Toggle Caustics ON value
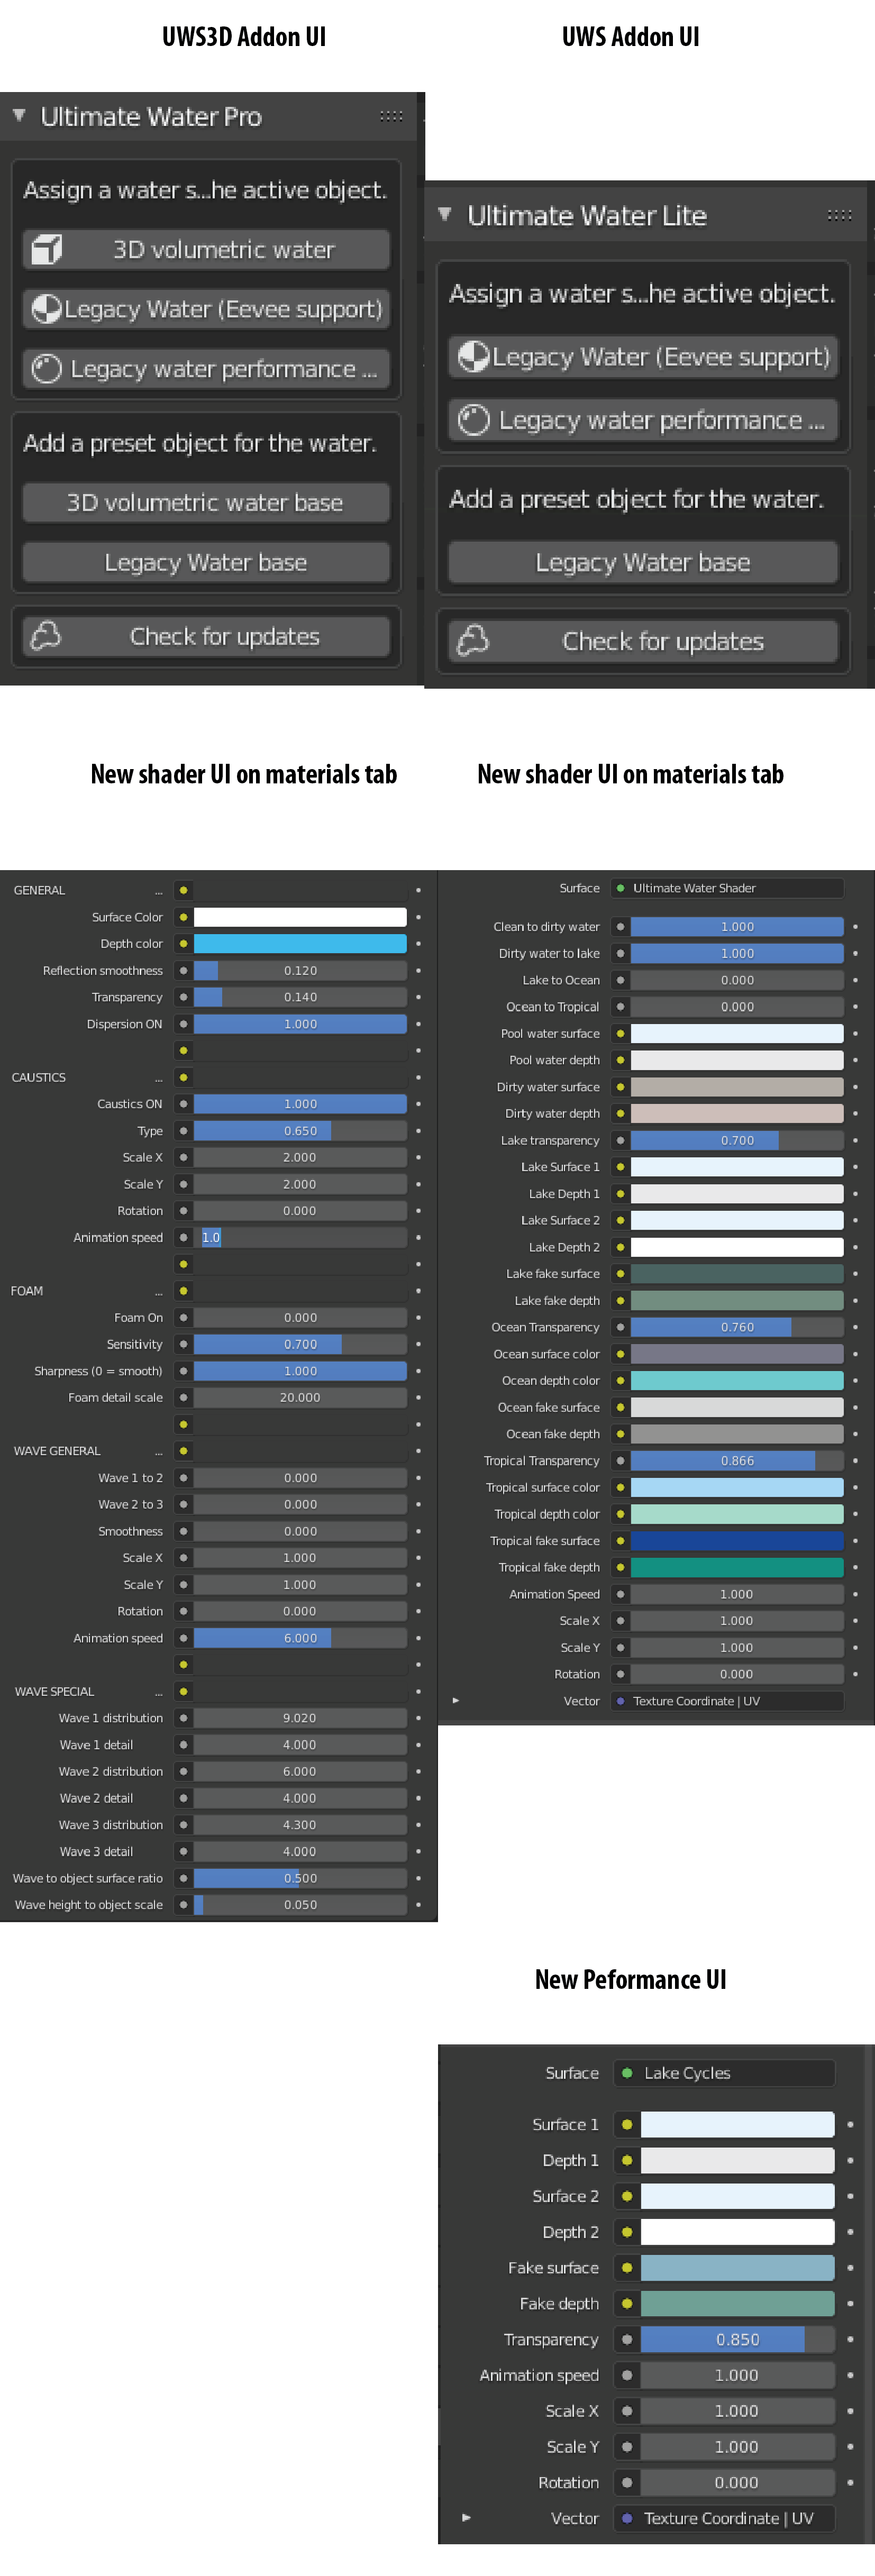 click(300, 1104)
